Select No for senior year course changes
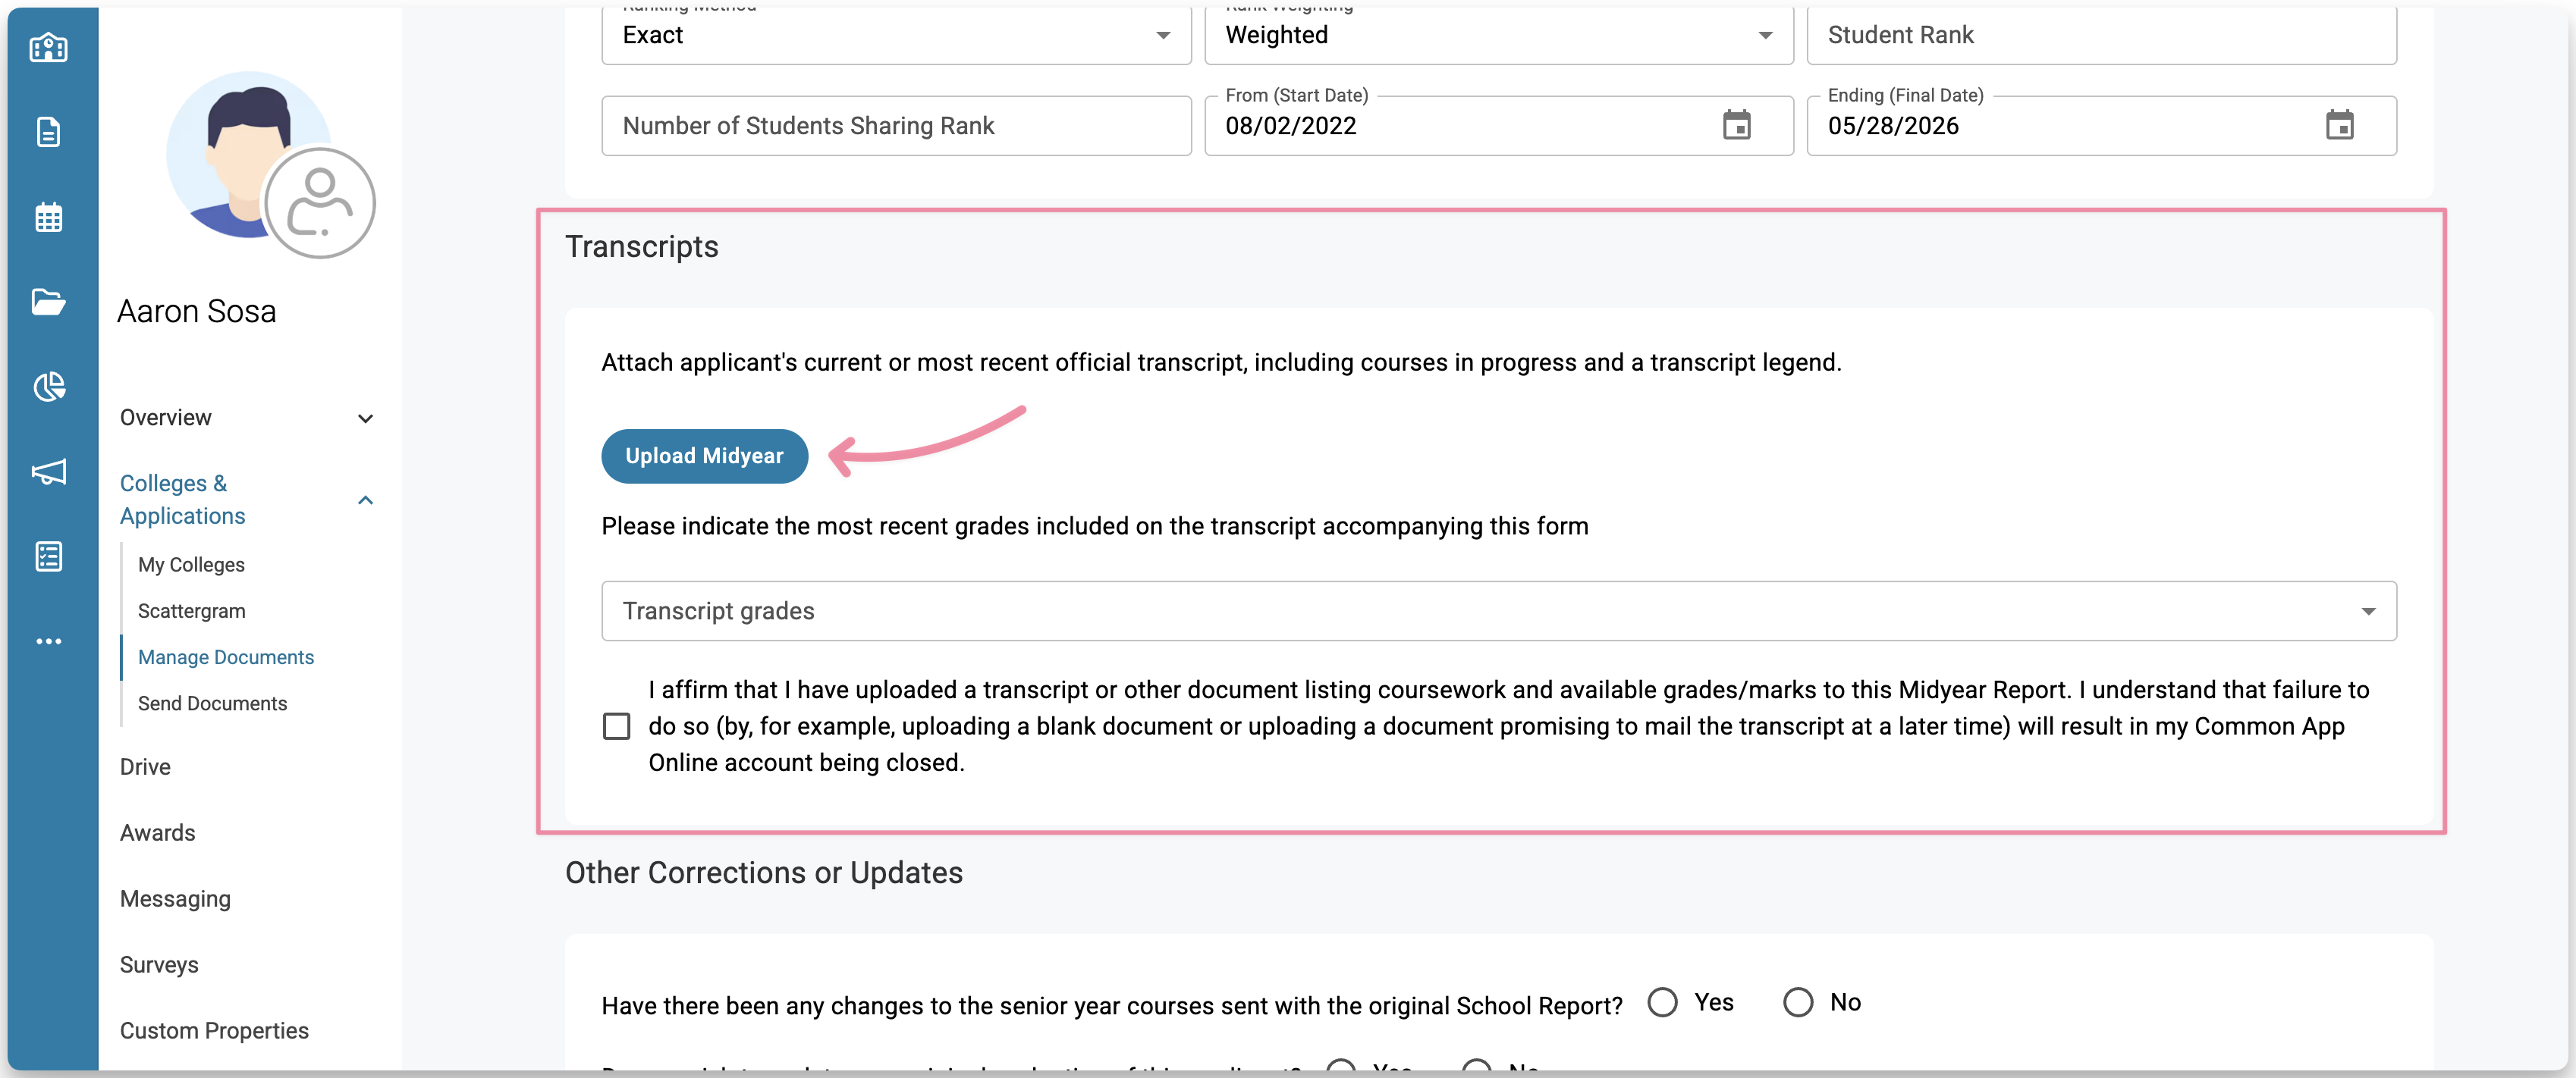This screenshot has height=1078, width=2576. click(x=1798, y=1002)
